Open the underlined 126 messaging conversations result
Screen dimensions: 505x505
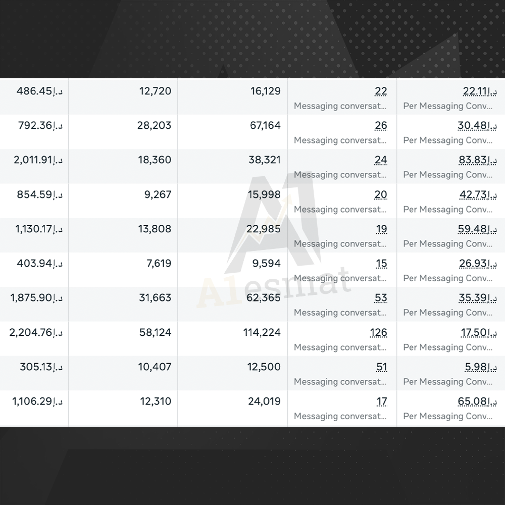(x=378, y=333)
